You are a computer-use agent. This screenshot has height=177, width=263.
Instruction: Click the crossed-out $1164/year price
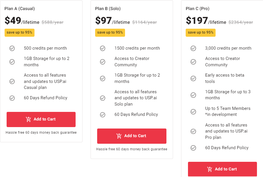144,22
